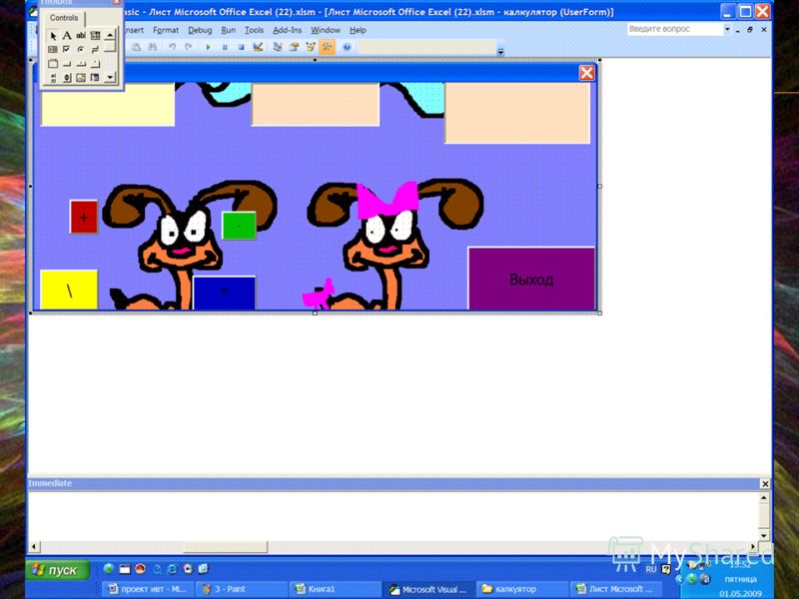Open the Tools menu
The image size is (799, 599).
point(254,30)
